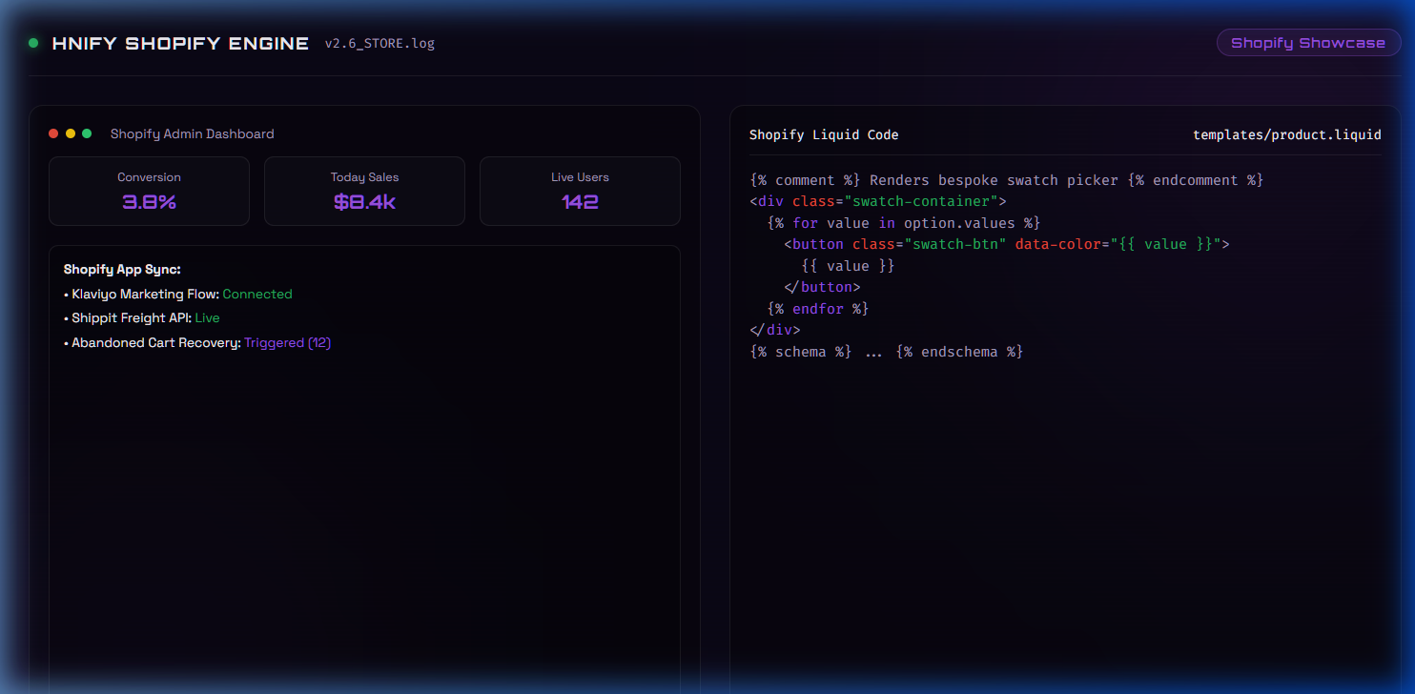Select the HNIFY SHOPIFY ENGINE title
1415x694 pixels.
[180, 44]
